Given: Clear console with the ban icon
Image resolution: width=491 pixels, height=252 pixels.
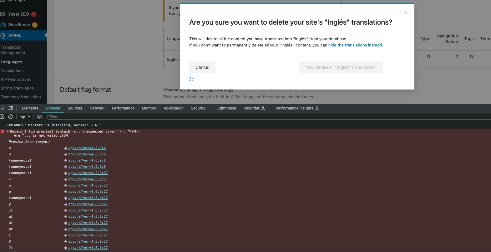Looking at the screenshot, I should click(11, 117).
